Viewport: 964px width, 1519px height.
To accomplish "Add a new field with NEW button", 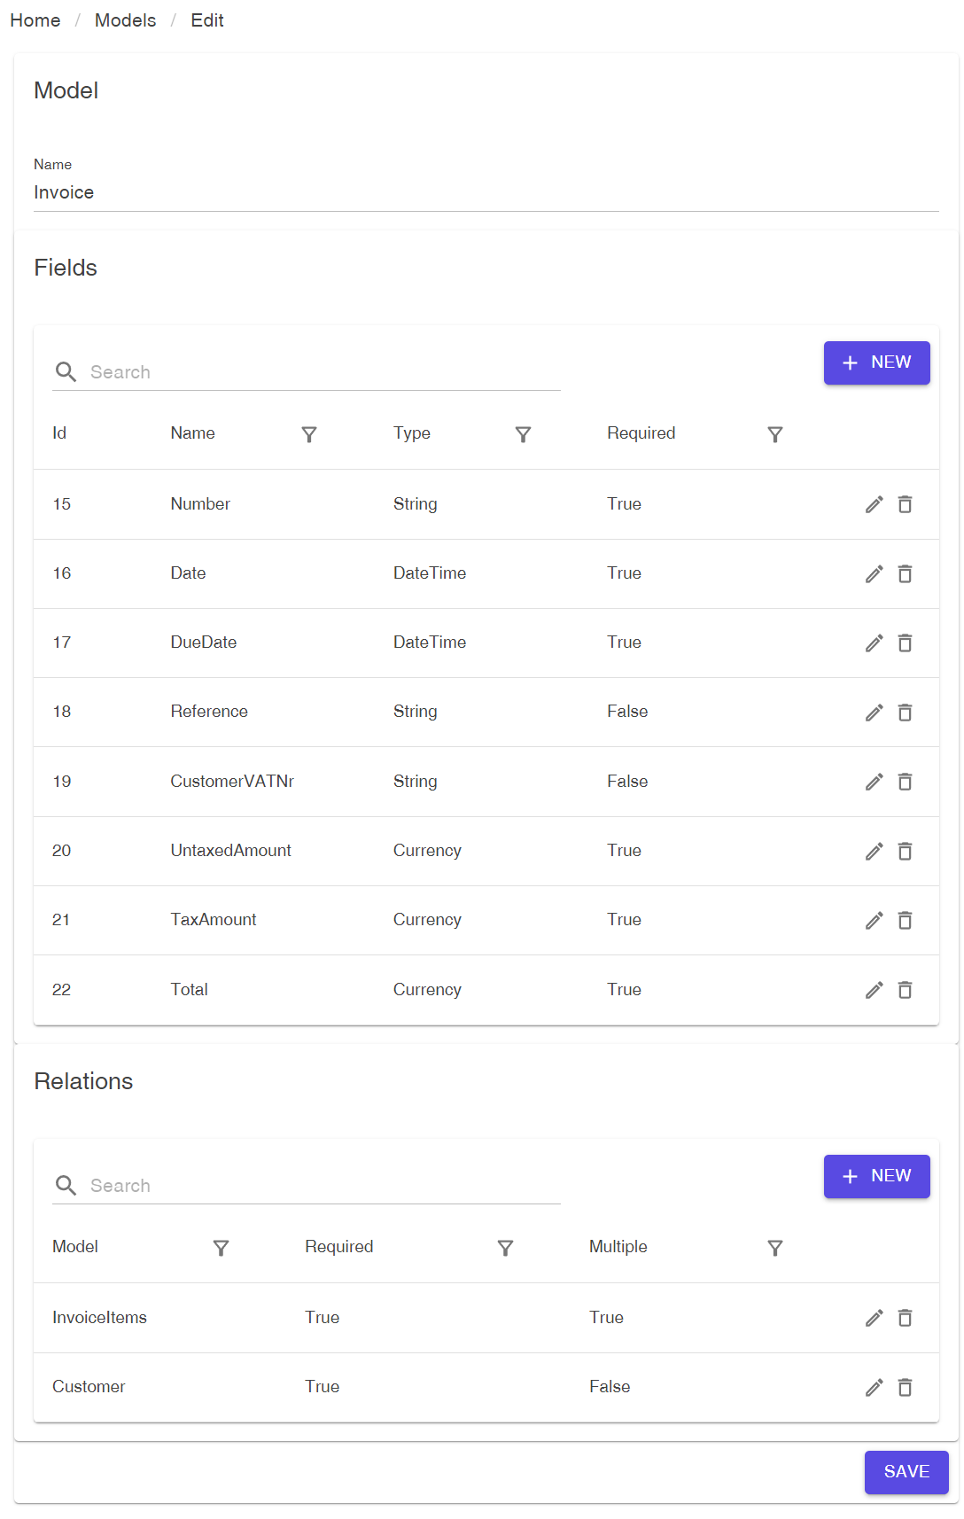I will 876,362.
